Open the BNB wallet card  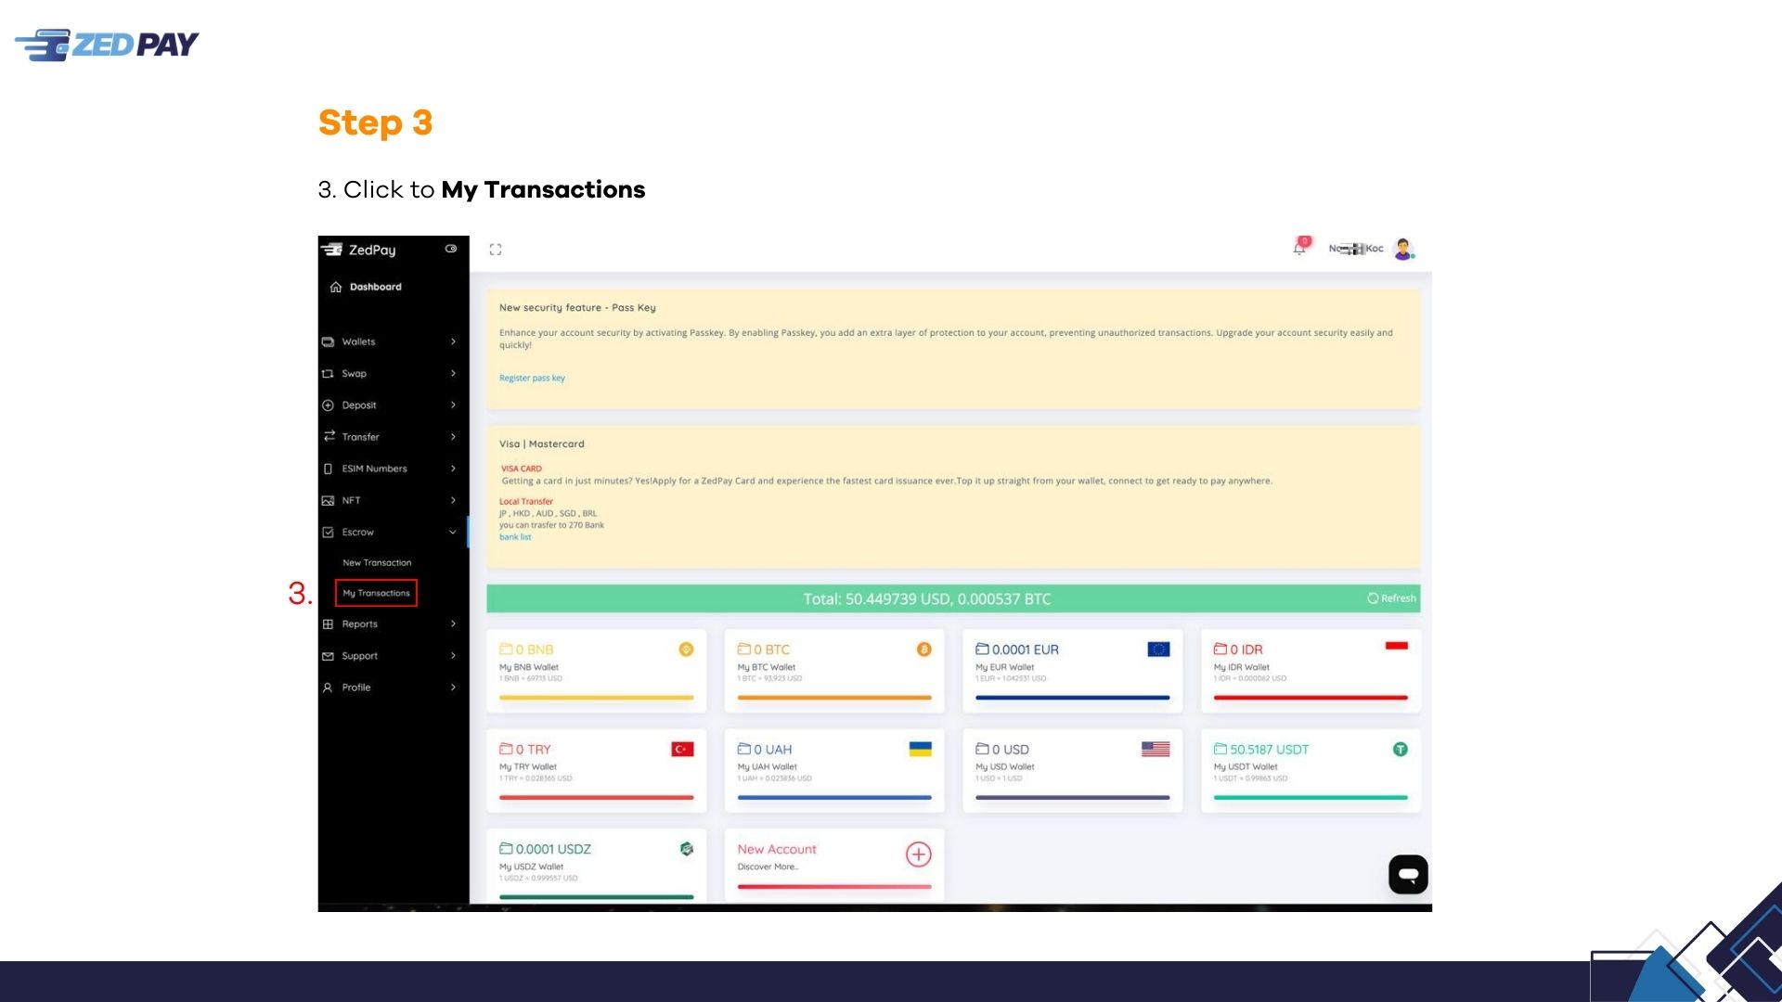click(596, 671)
